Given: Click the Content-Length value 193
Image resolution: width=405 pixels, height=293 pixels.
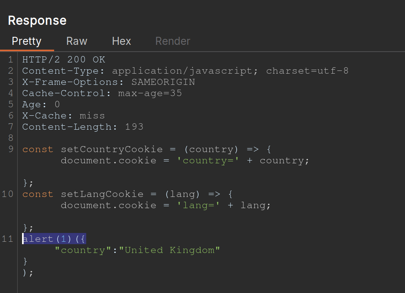Looking at the screenshot, I should [134, 127].
